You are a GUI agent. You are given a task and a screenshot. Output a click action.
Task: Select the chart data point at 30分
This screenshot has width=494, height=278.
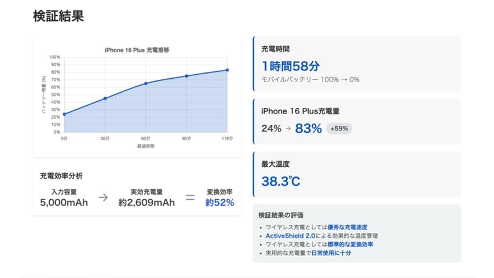point(105,98)
